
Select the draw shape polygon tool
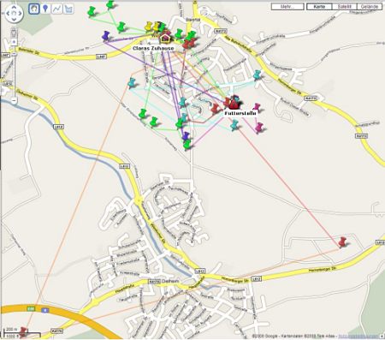pos(68,9)
